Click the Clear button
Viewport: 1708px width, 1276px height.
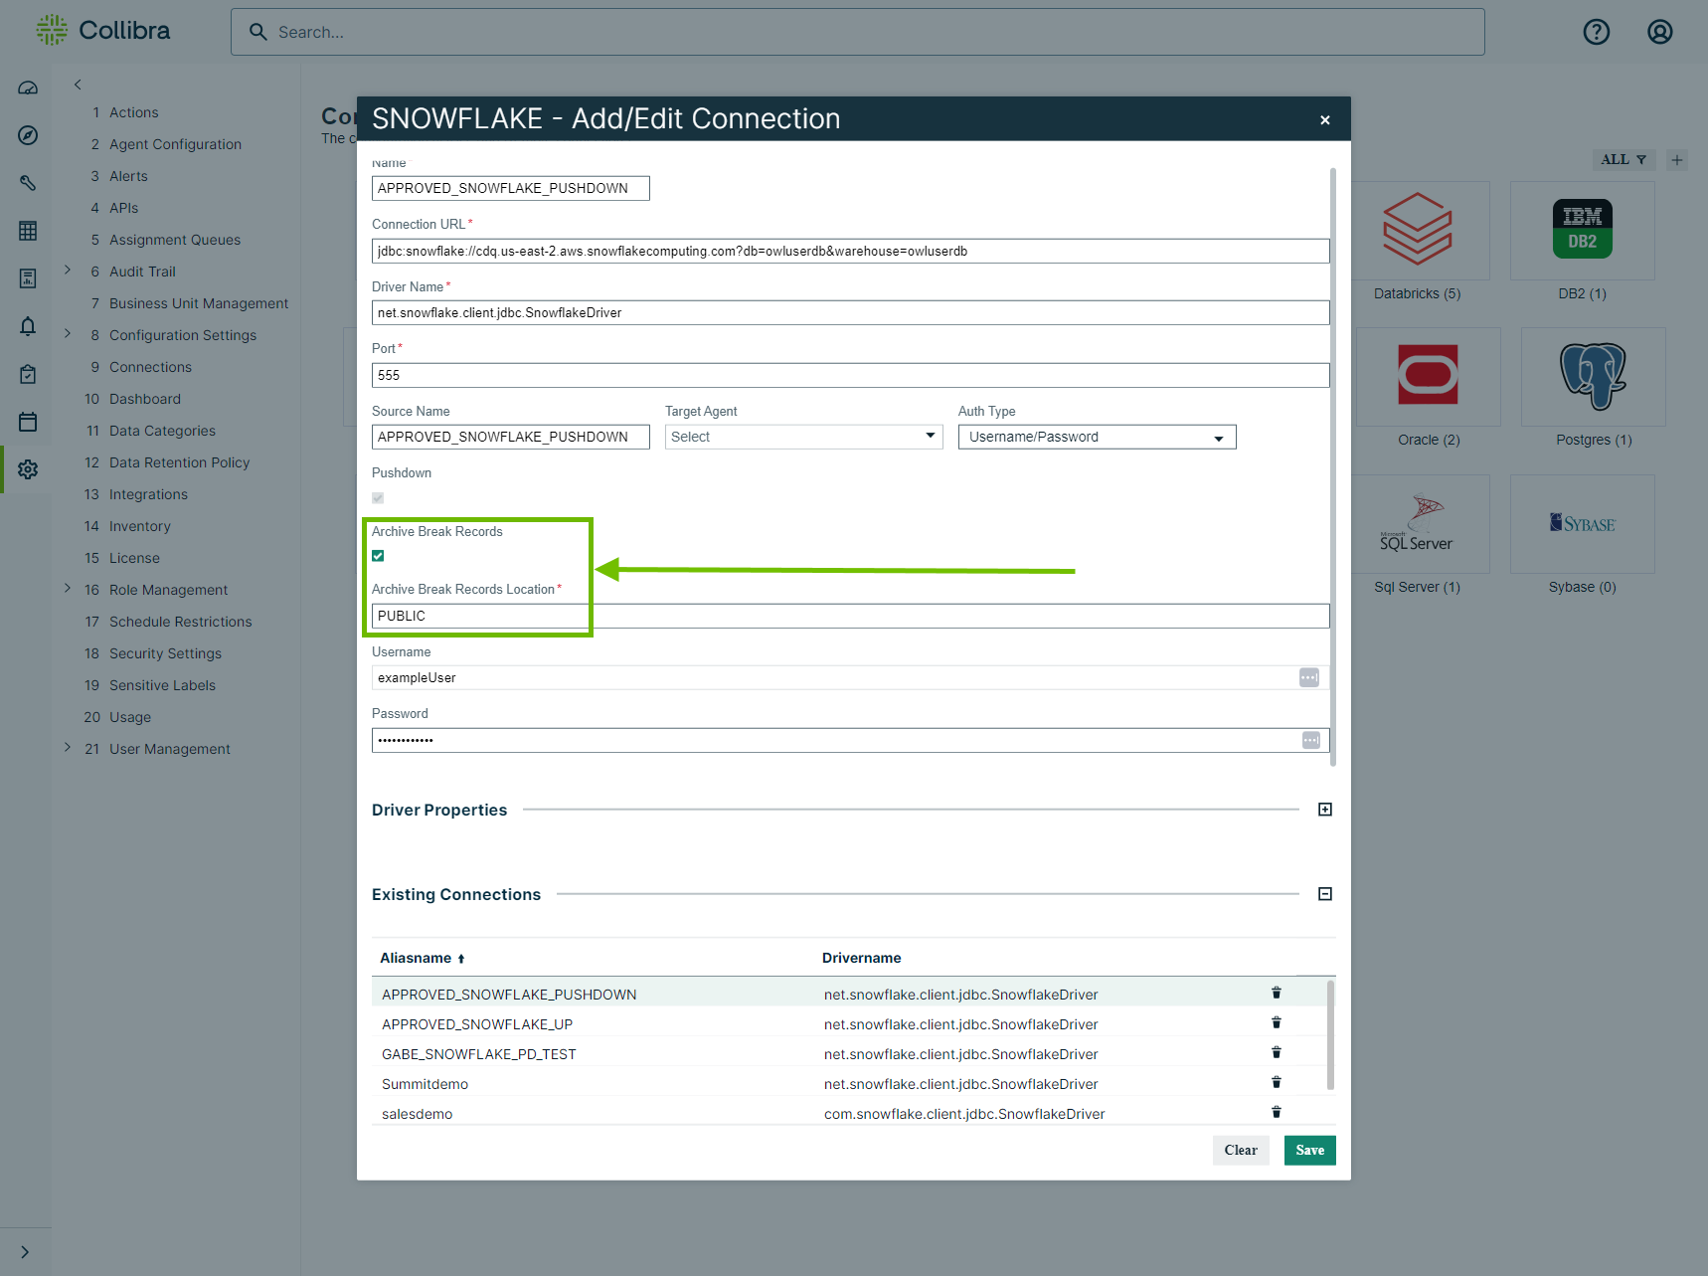(x=1240, y=1150)
